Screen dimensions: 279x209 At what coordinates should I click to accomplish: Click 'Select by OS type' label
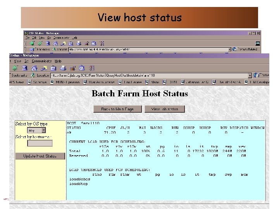click(x=31, y=124)
